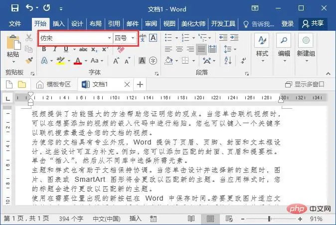Click the 告诉我 search field
The width and height of the screenshot is (336, 225).
click(x=259, y=24)
